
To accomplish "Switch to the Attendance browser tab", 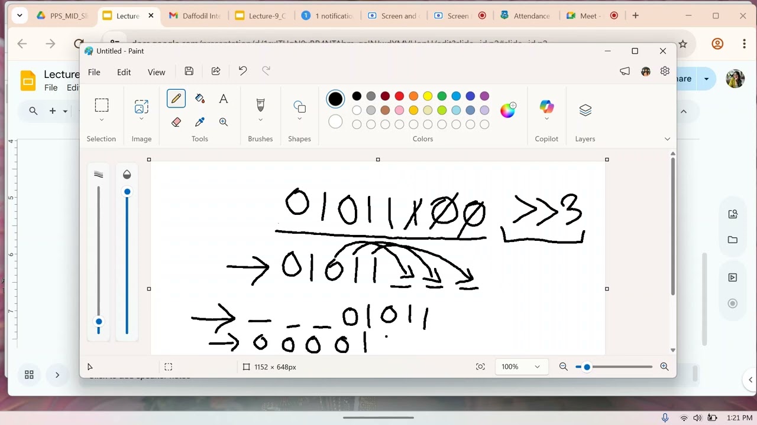I will click(525, 16).
